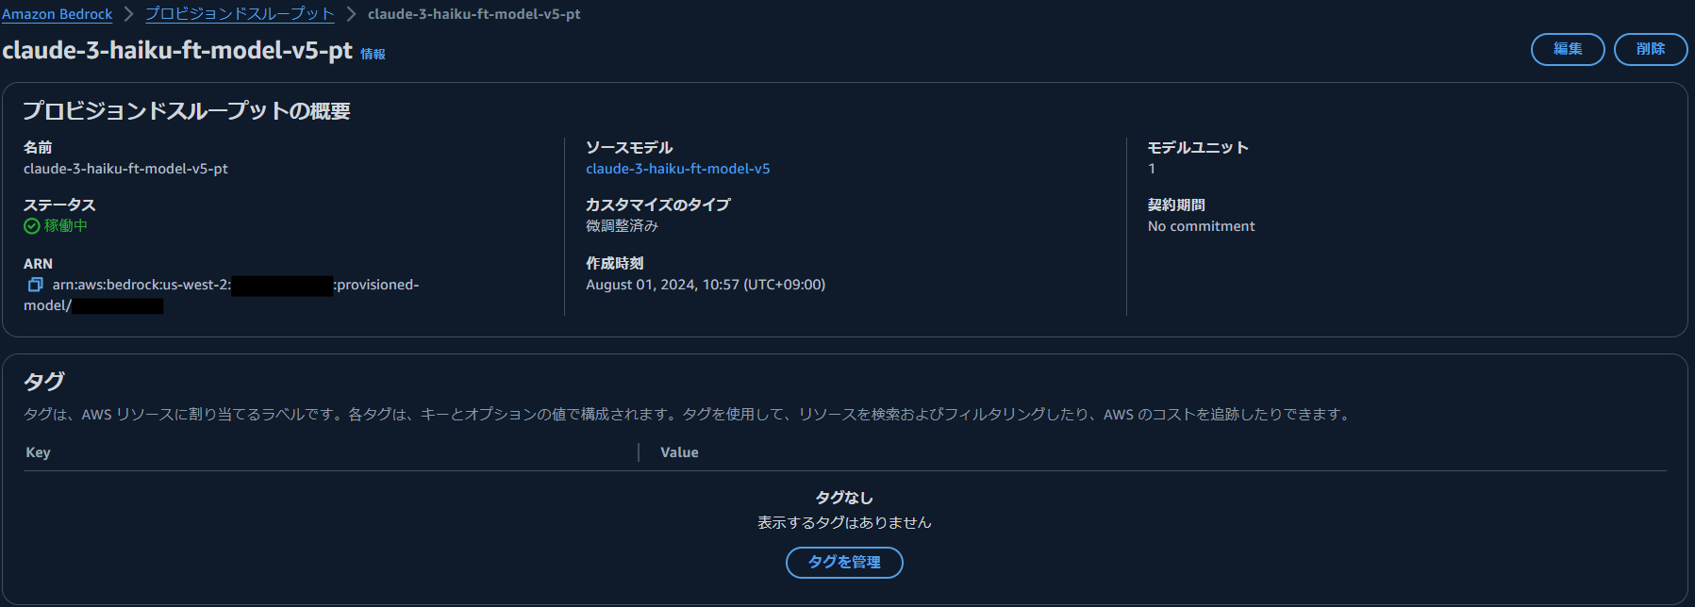This screenshot has height=607, width=1695.
Task: Click the 微調整済み customization type text
Action: (623, 225)
